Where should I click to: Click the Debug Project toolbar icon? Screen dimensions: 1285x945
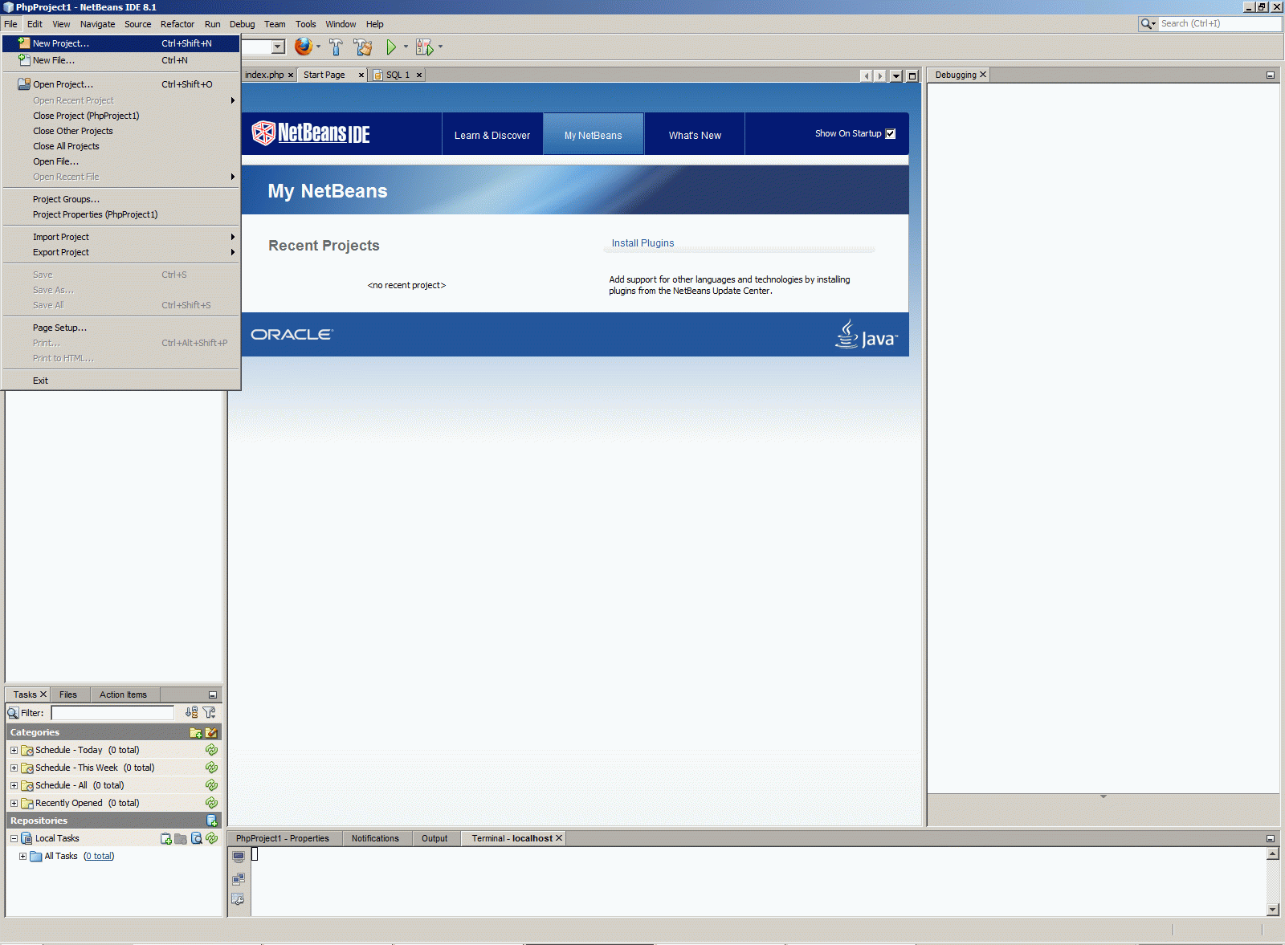click(x=424, y=47)
